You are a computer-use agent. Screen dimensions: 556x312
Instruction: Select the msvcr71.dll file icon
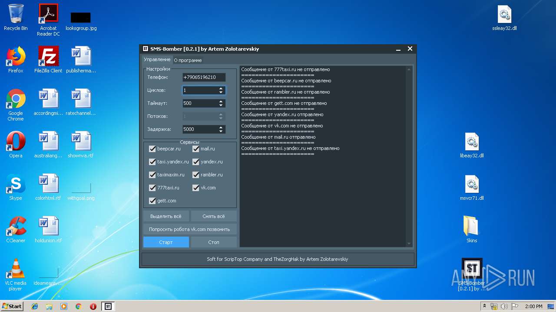tap(472, 187)
